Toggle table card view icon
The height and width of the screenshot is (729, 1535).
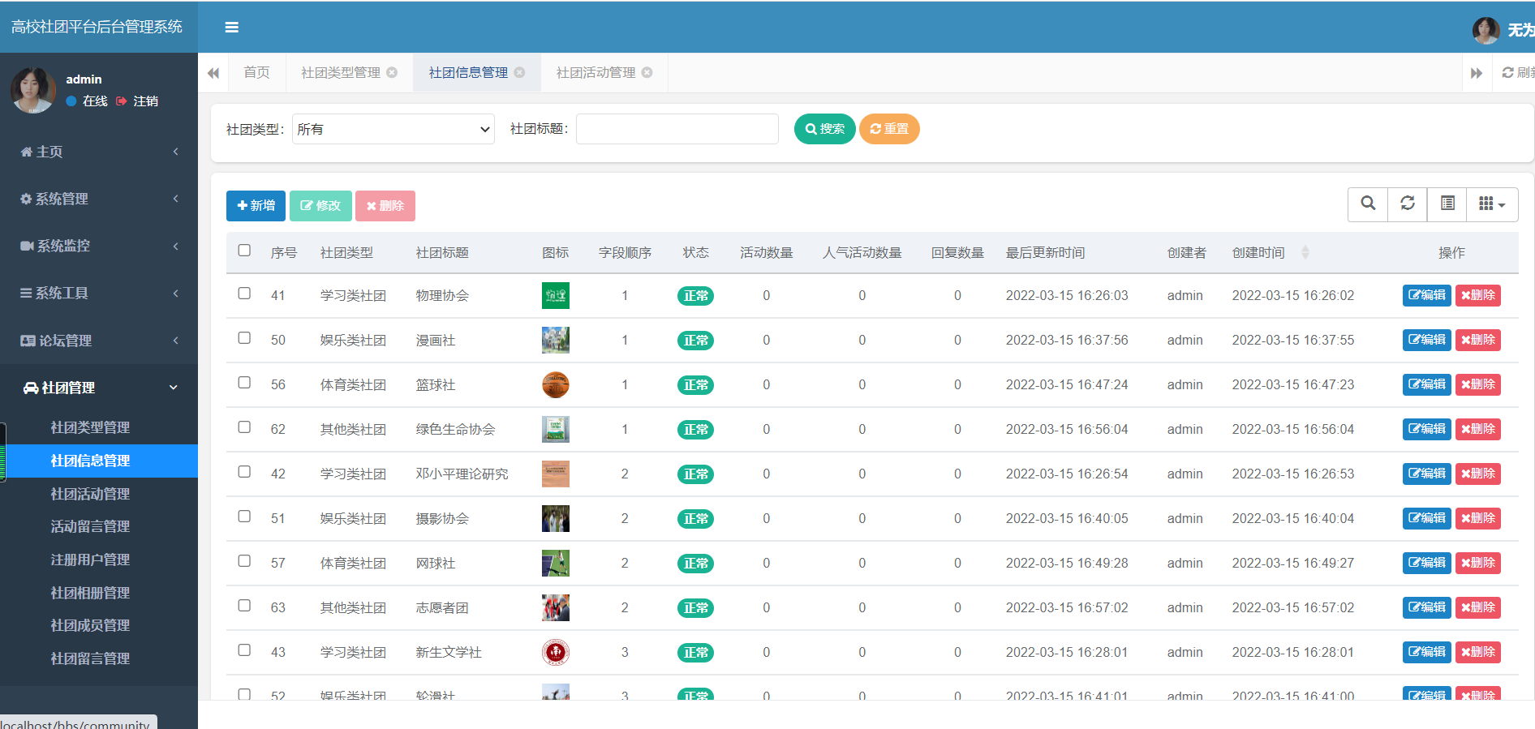(x=1447, y=204)
